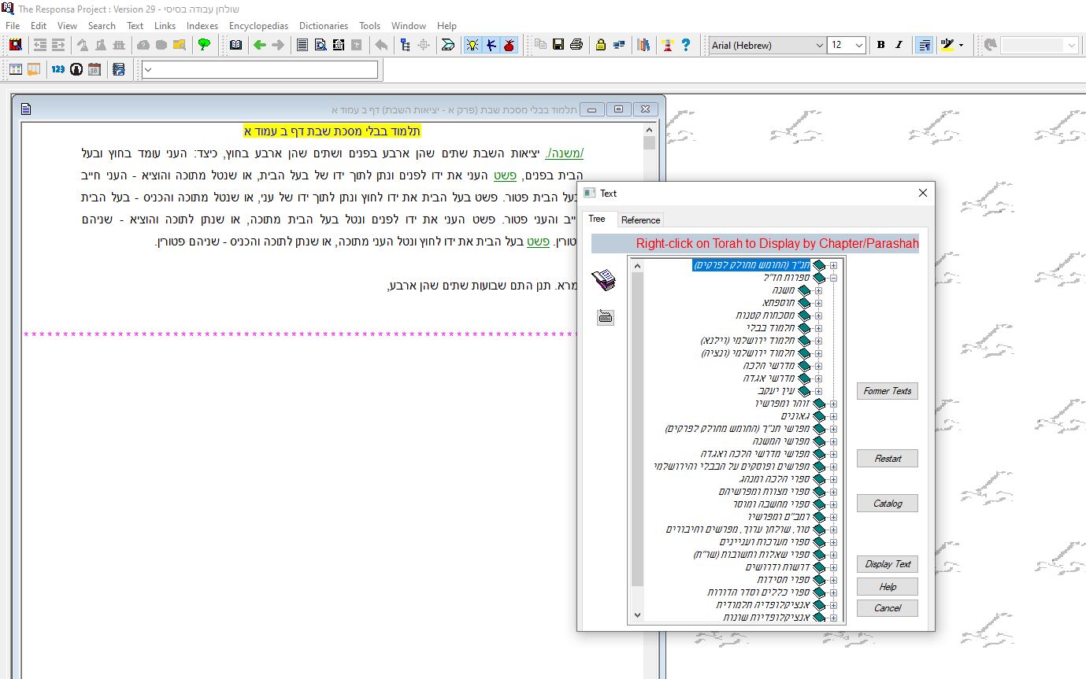Click the document window vertical scrollbar thumb
1086x679 pixels.
click(x=649, y=143)
